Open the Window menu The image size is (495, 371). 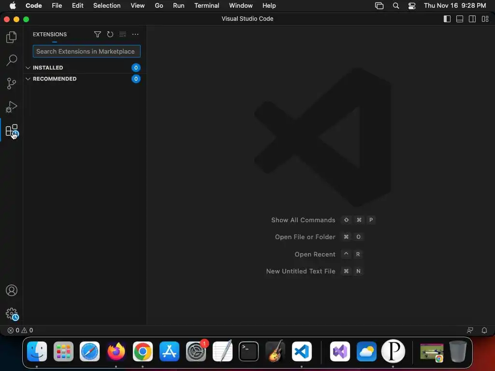point(241,5)
